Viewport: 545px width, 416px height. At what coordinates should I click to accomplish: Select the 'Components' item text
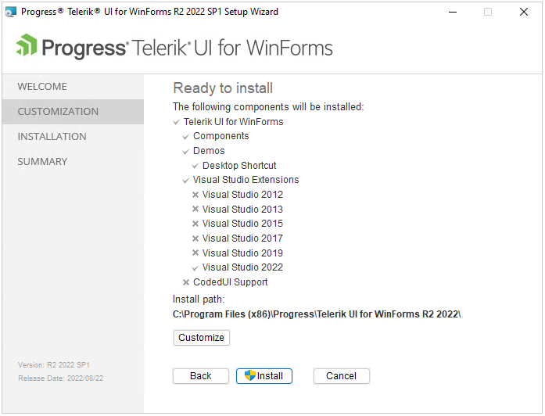click(221, 136)
